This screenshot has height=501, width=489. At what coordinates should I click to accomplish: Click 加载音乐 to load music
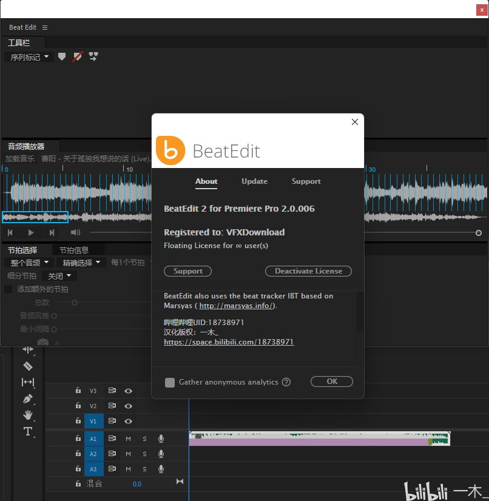point(20,158)
